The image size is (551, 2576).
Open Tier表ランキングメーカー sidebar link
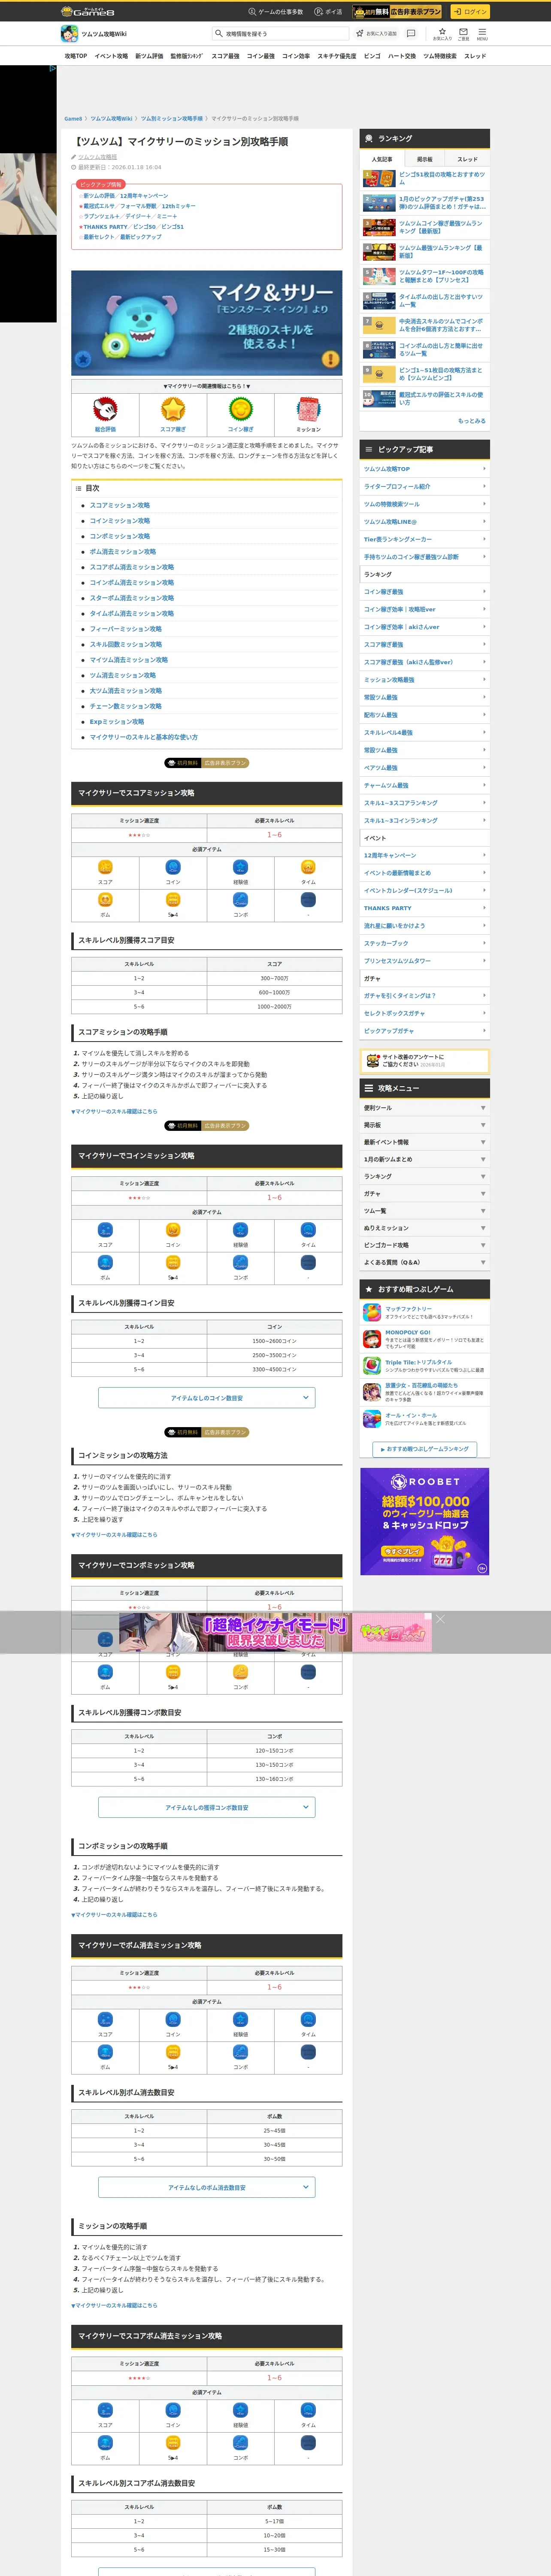[425, 539]
